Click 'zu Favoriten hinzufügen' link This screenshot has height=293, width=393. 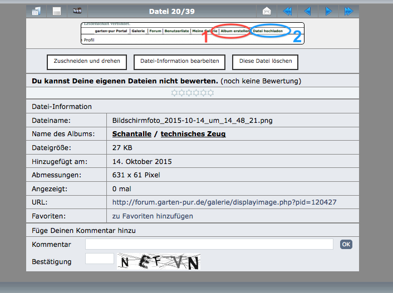point(153,216)
